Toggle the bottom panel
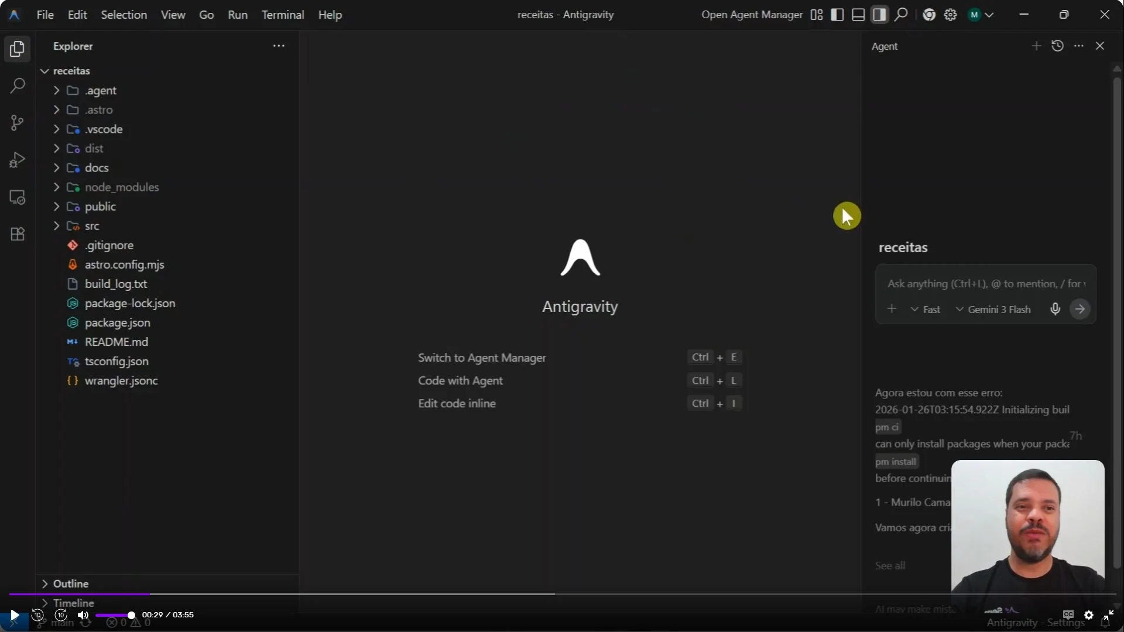 (x=858, y=15)
